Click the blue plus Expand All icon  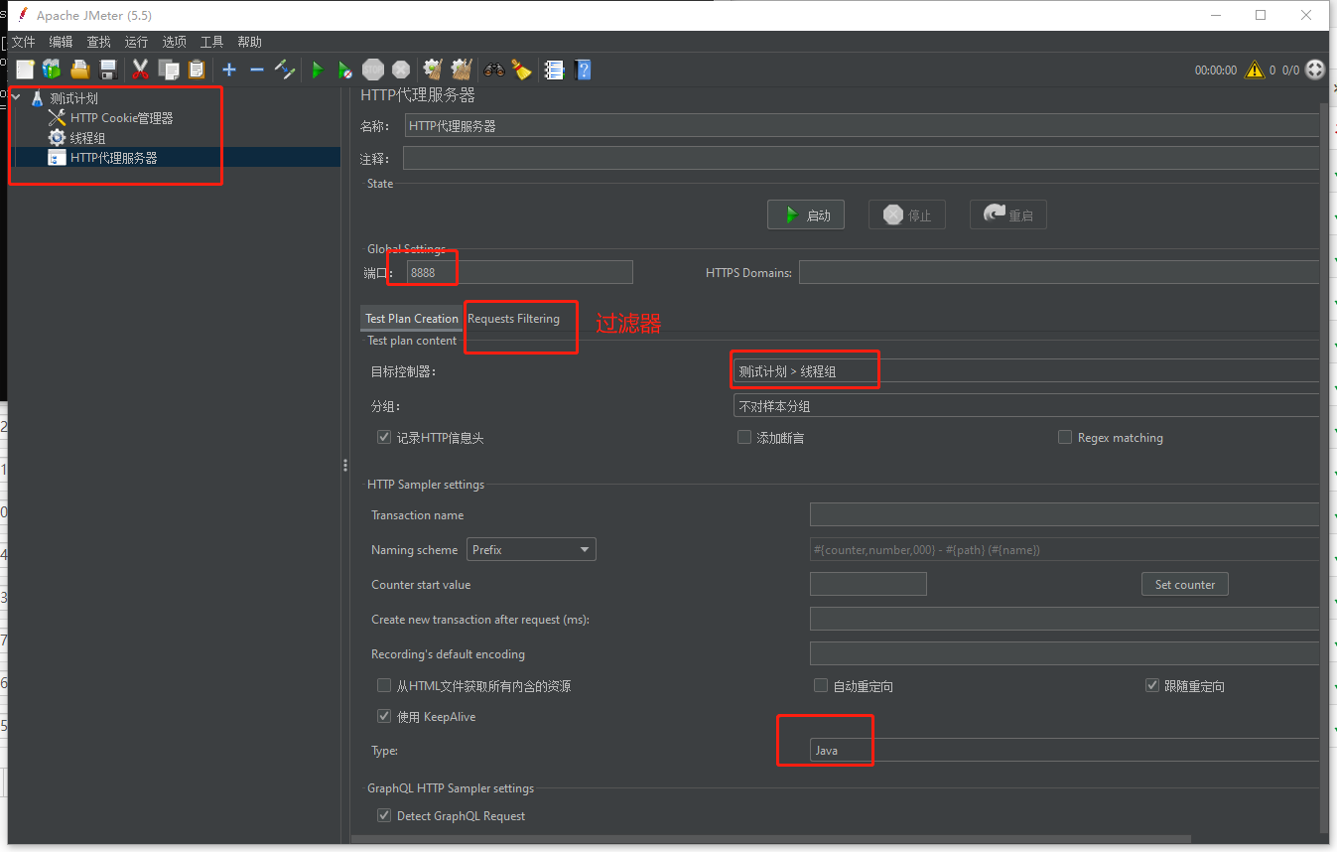tap(229, 70)
